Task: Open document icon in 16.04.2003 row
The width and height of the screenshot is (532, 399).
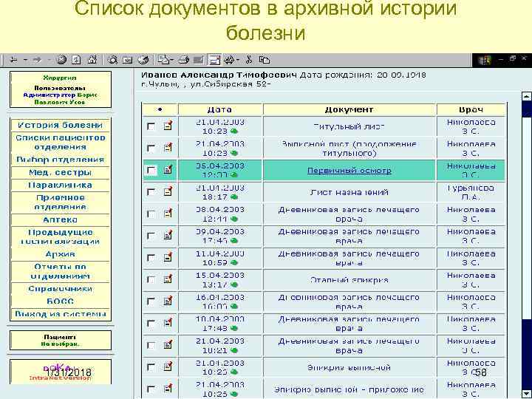Action: coord(168,301)
